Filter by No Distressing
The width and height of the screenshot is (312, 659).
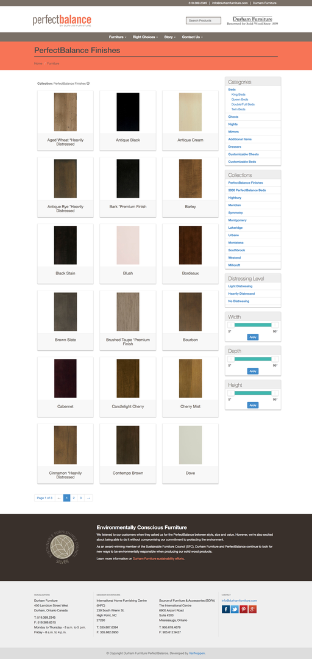[238, 301]
